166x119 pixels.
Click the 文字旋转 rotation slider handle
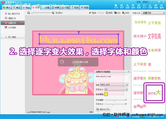(x=114, y=100)
